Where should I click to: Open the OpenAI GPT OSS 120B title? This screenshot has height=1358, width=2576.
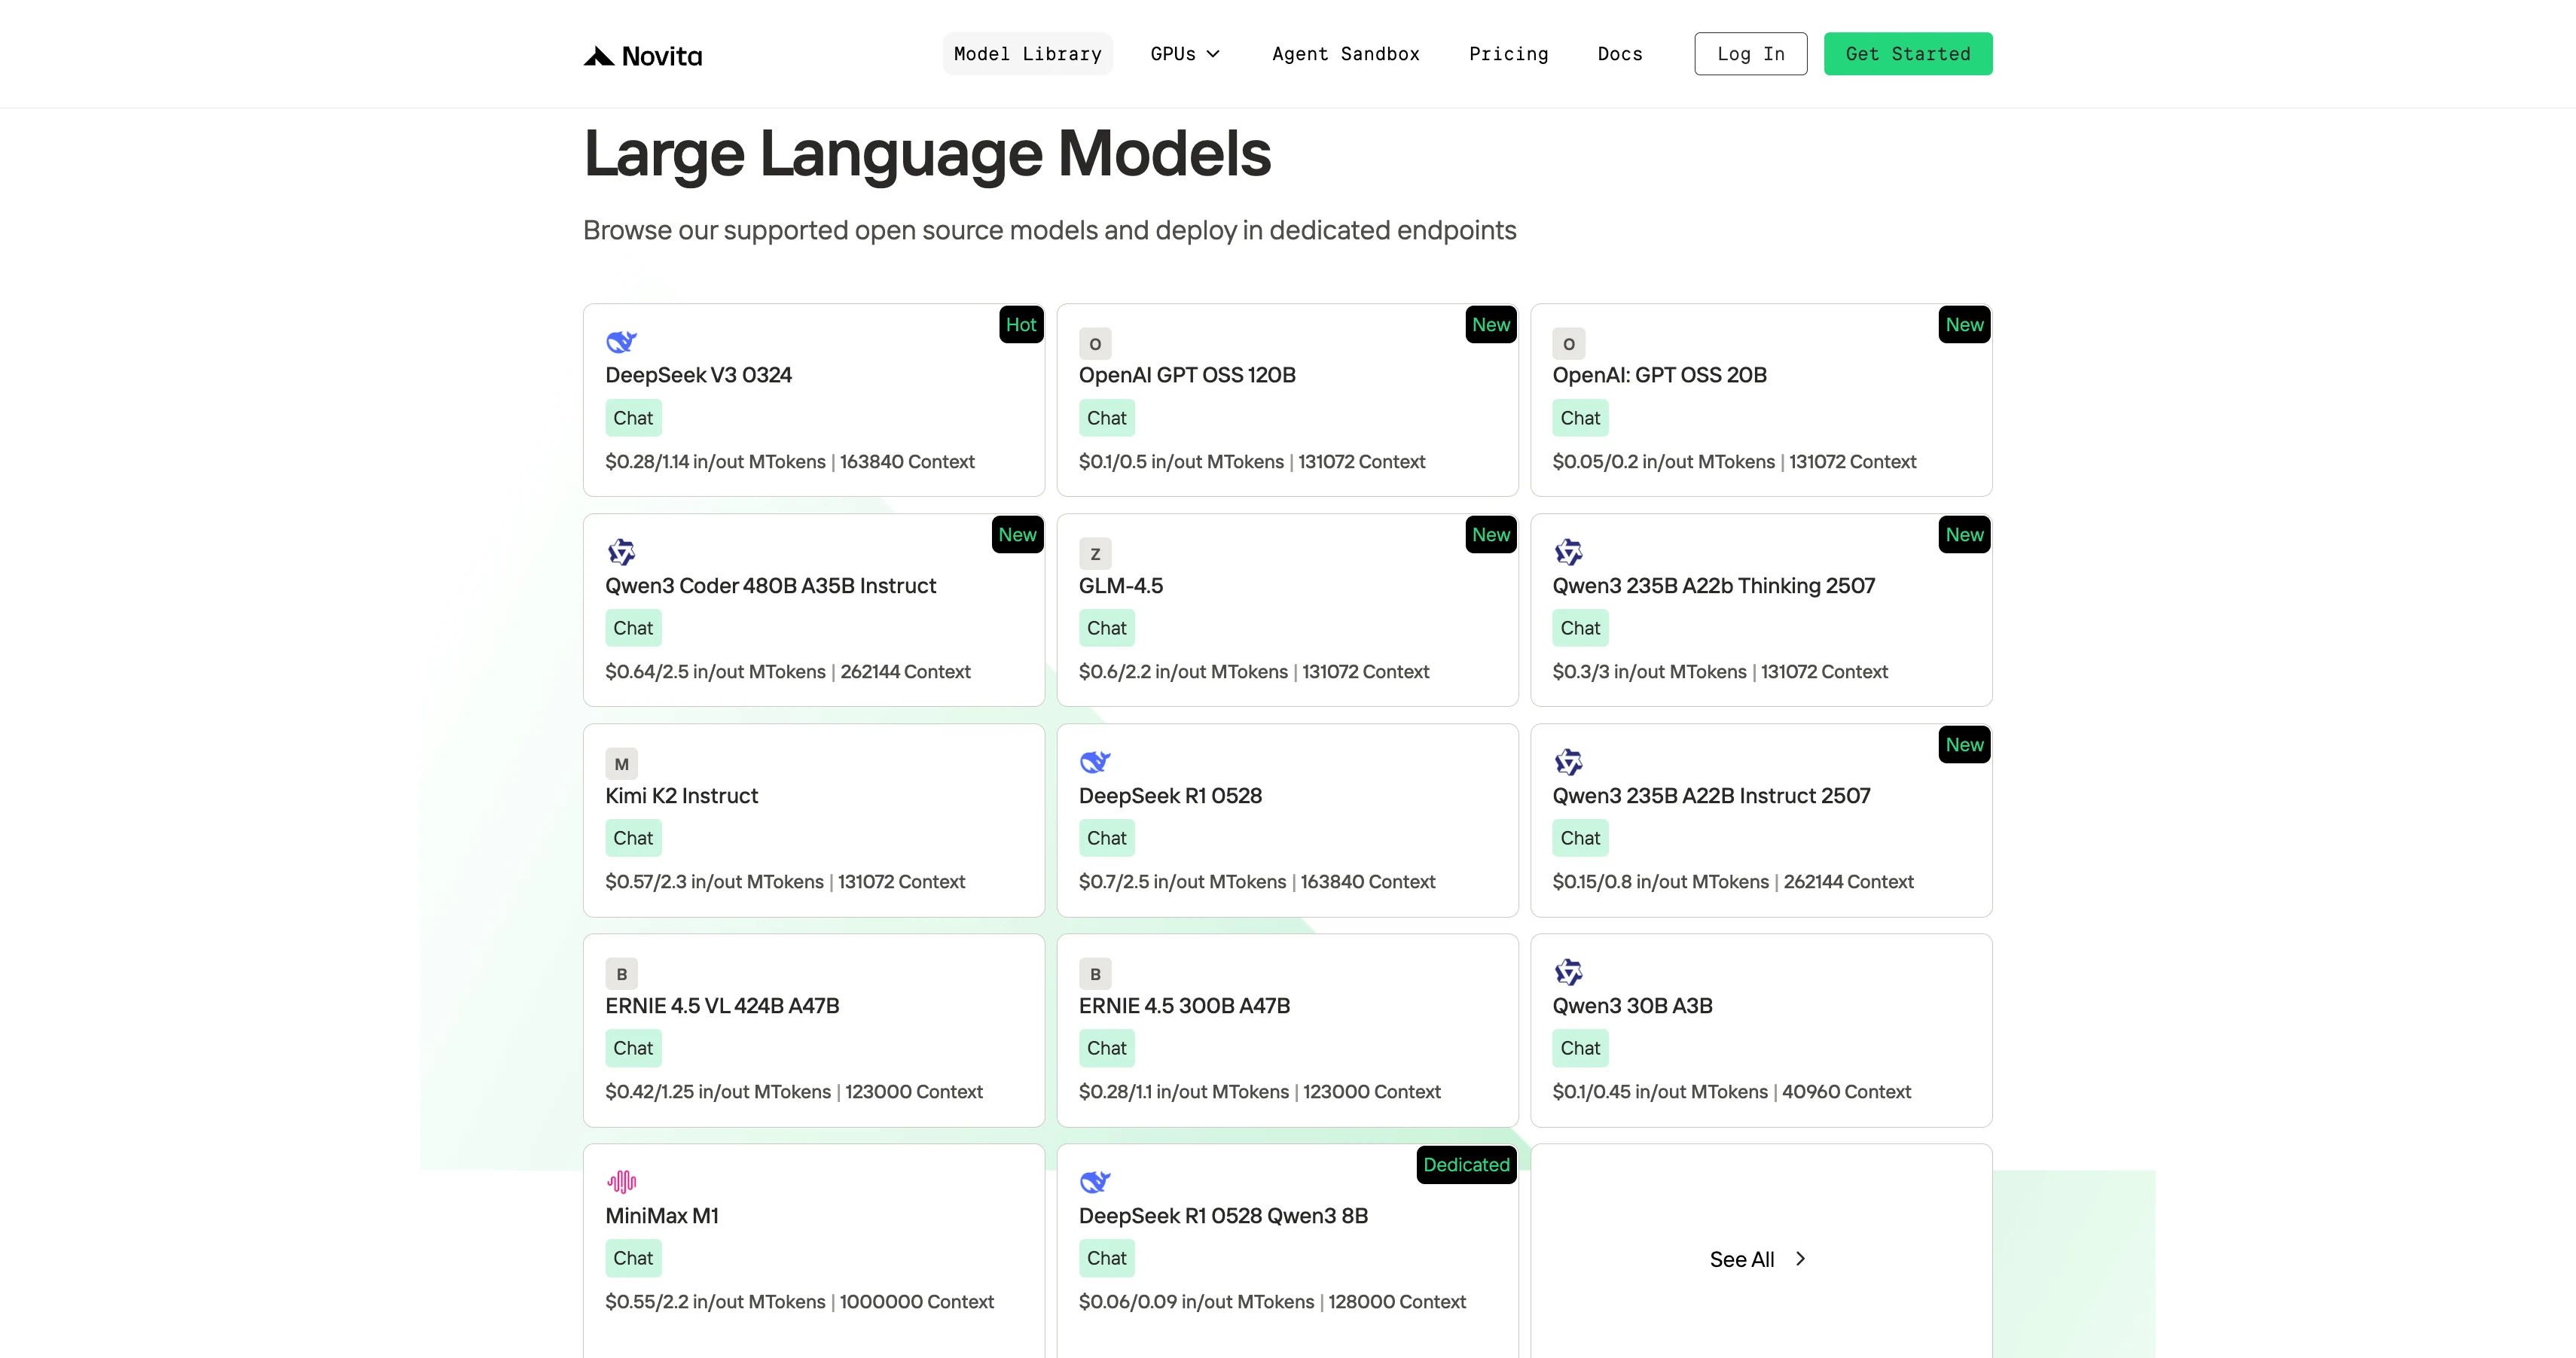1187,376
